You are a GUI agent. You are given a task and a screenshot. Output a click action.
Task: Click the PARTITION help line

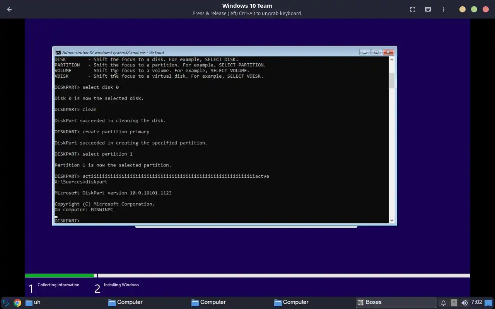click(160, 65)
